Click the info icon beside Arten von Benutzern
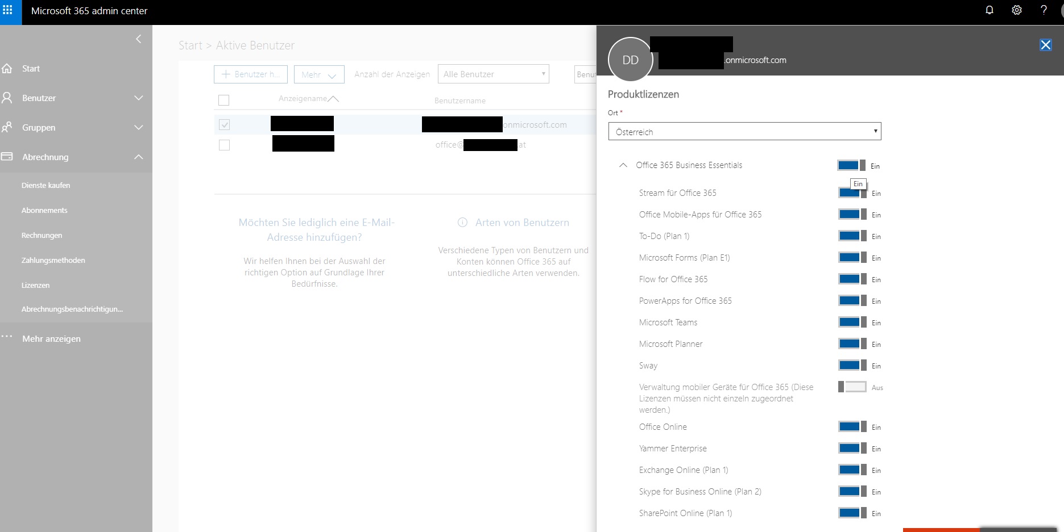Viewport: 1064px width, 532px height. click(x=462, y=223)
